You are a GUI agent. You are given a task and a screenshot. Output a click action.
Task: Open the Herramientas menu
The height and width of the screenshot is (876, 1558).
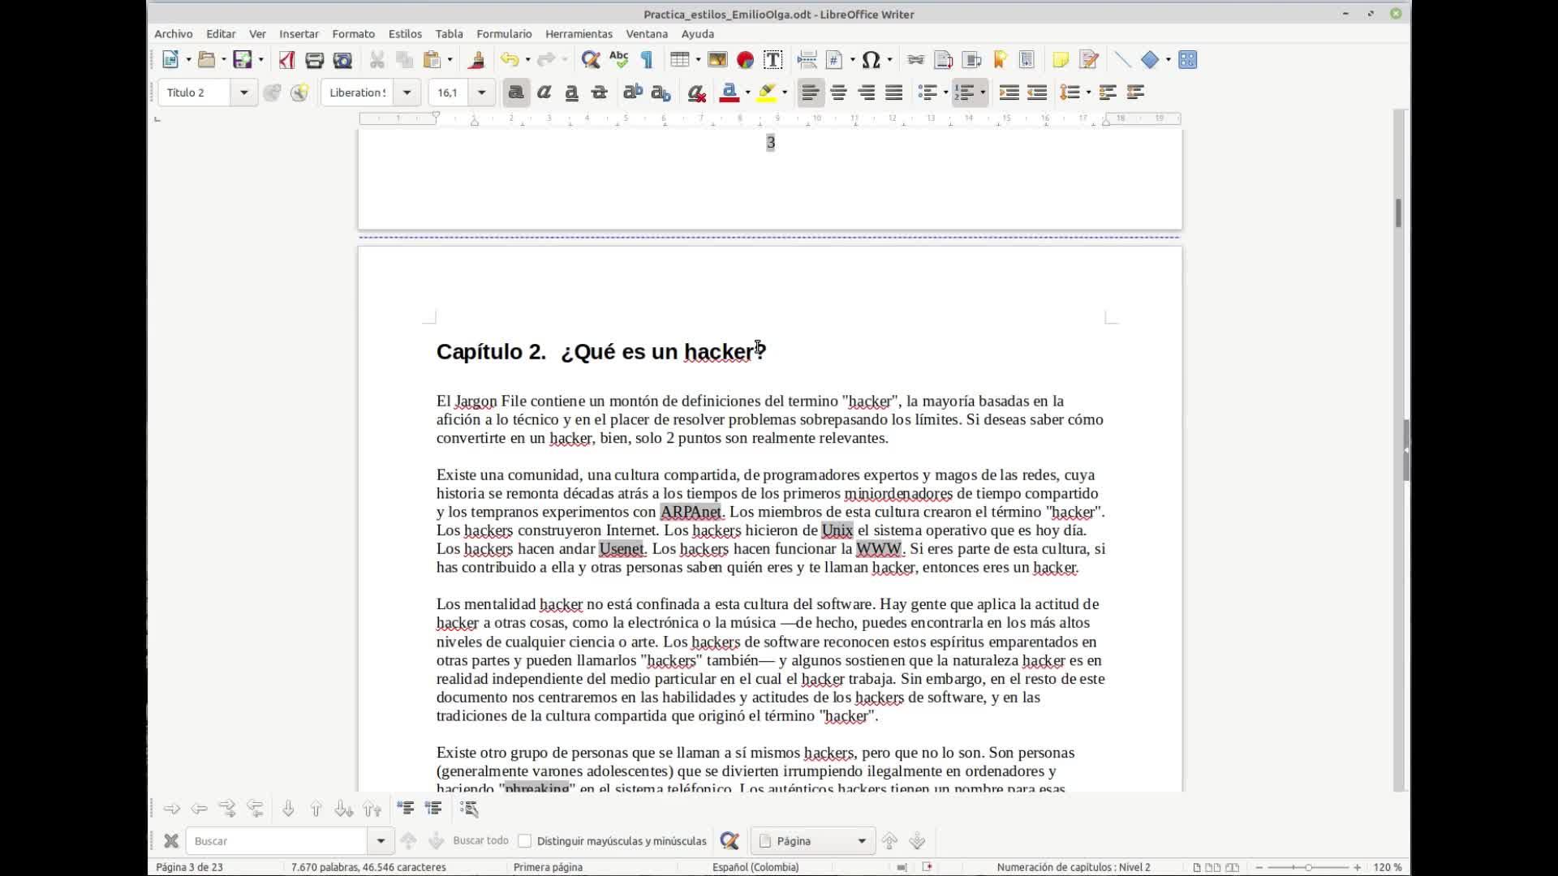pyautogui.click(x=579, y=34)
